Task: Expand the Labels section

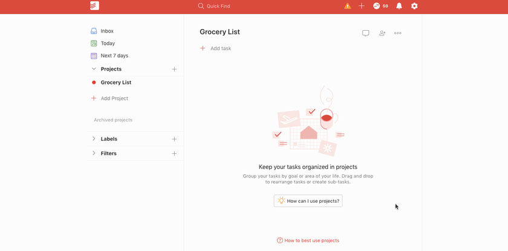Action: [94, 139]
